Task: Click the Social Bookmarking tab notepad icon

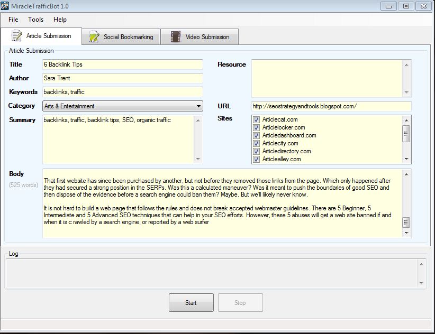Action: (x=94, y=37)
